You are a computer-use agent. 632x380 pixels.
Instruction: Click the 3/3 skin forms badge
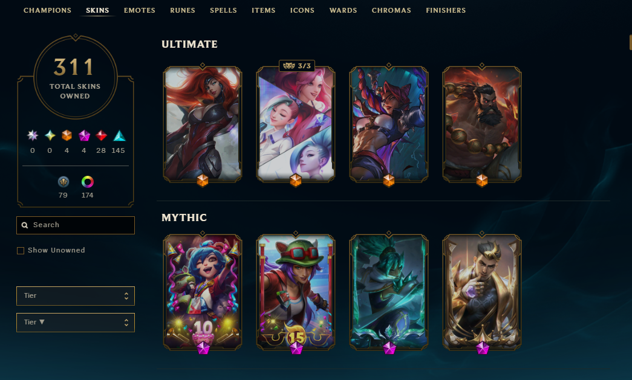[x=297, y=66]
